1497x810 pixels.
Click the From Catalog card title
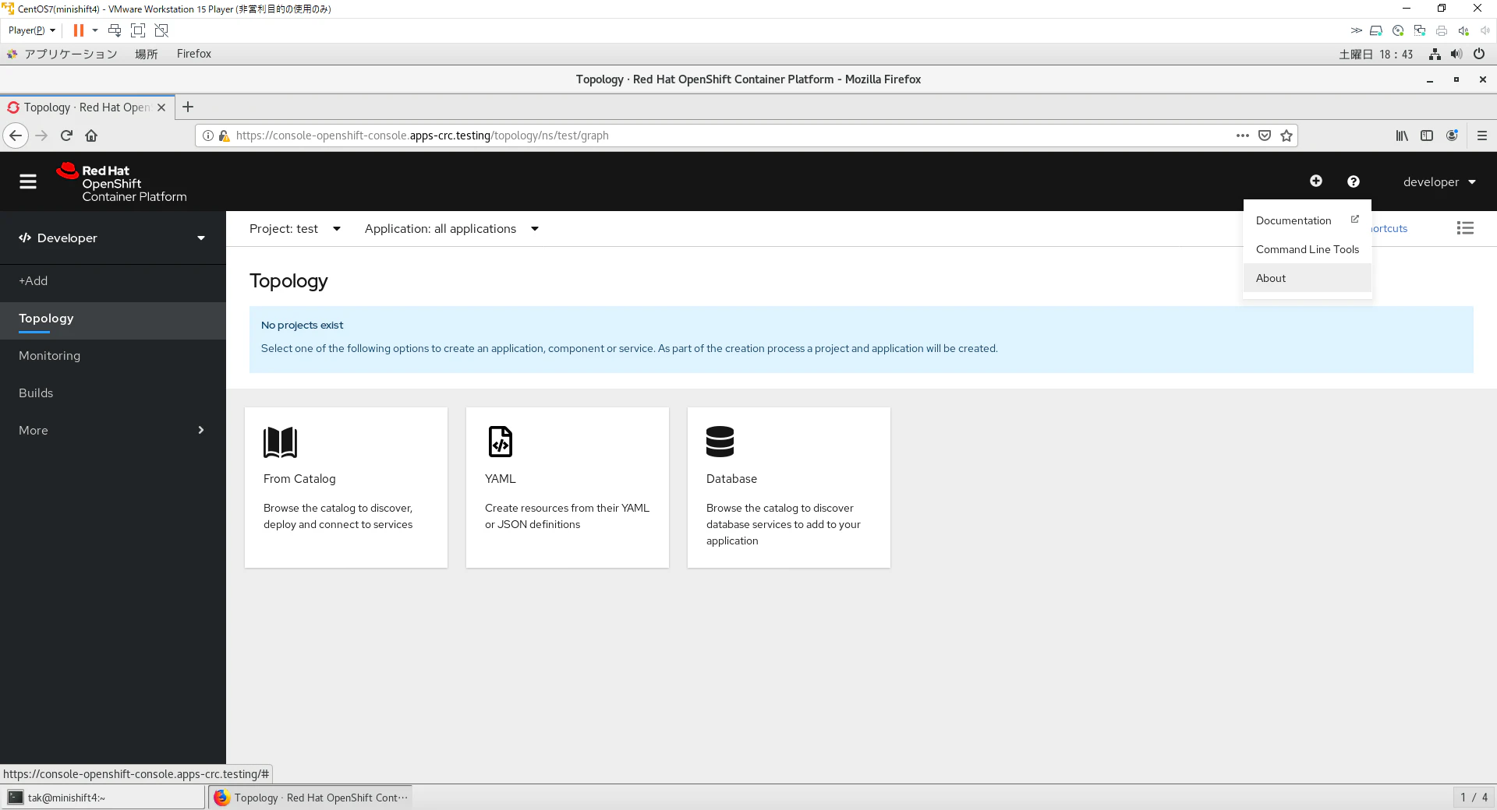pyautogui.click(x=299, y=479)
